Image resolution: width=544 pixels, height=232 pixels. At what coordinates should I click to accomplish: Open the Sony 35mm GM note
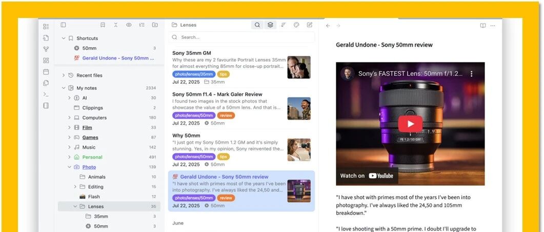[x=192, y=53]
